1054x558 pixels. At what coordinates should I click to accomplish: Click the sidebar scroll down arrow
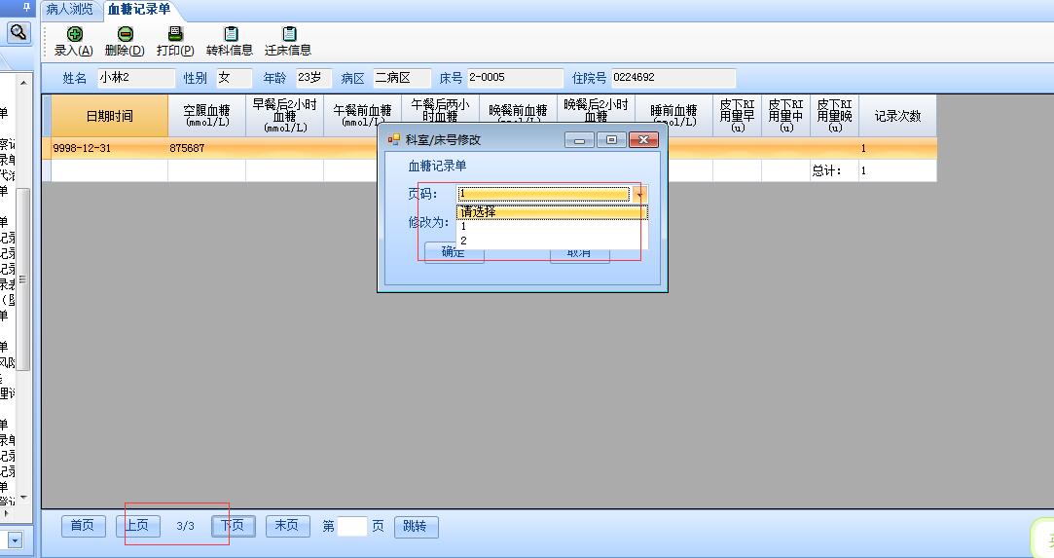click(23, 498)
